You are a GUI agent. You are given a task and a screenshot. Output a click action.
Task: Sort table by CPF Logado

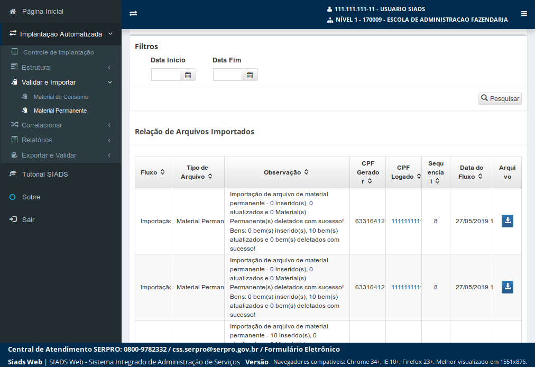click(x=419, y=177)
